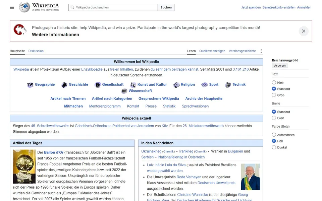
Task: Open the Ukrainekrieg news link
Action: (151, 151)
